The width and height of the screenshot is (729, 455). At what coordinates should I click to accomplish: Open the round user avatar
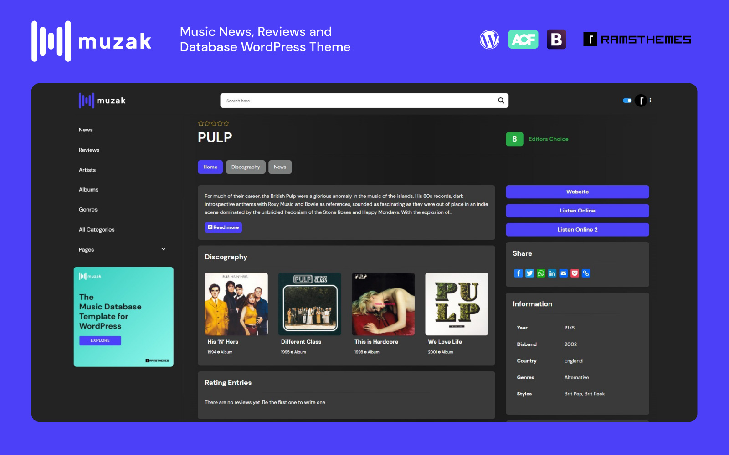click(x=641, y=101)
